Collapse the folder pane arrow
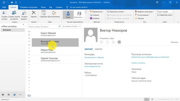This screenshot has height=101, width=180. (23, 24)
